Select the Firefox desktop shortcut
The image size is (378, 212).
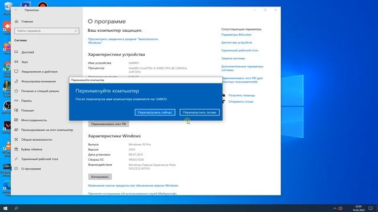7,47
